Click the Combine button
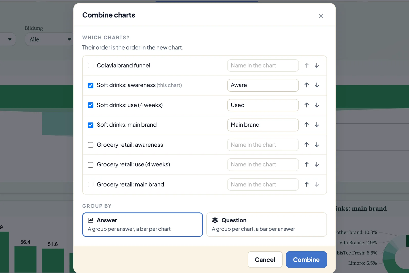 pos(306,260)
